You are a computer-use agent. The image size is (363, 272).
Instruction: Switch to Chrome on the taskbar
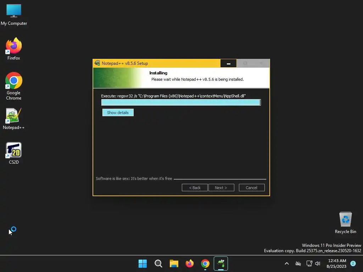point(205,263)
